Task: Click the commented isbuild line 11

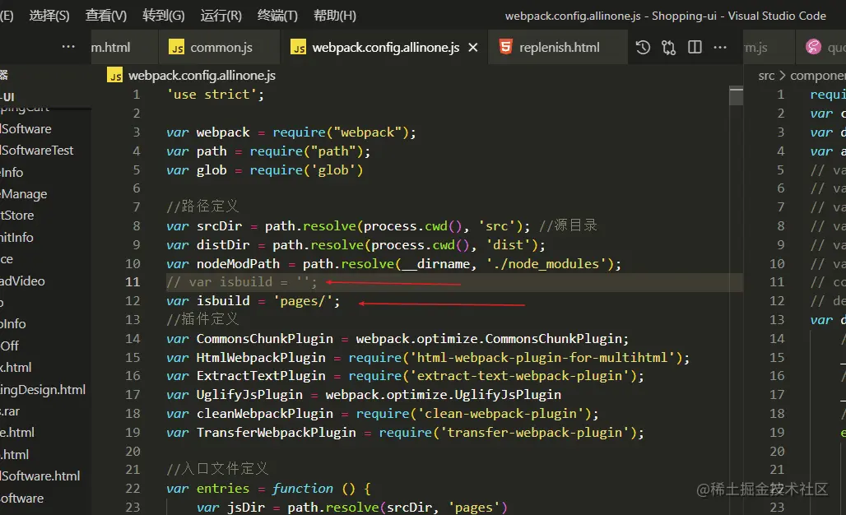Action: 242,282
